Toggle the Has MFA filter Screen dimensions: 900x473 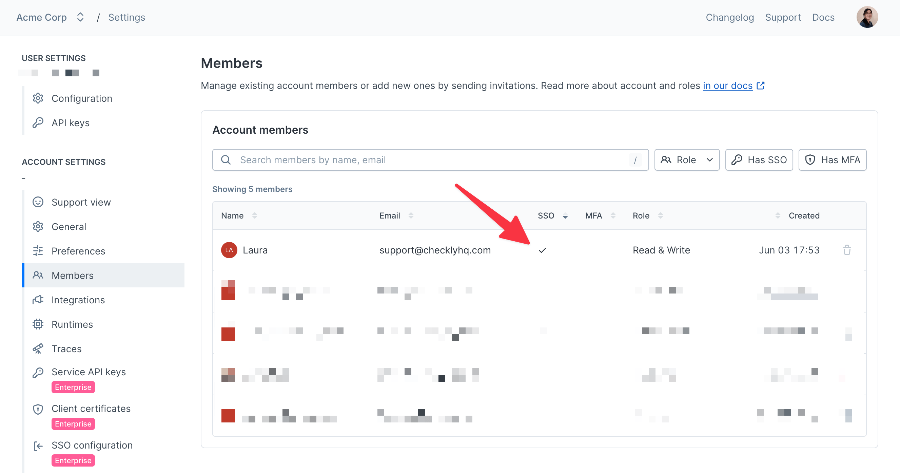click(x=833, y=160)
